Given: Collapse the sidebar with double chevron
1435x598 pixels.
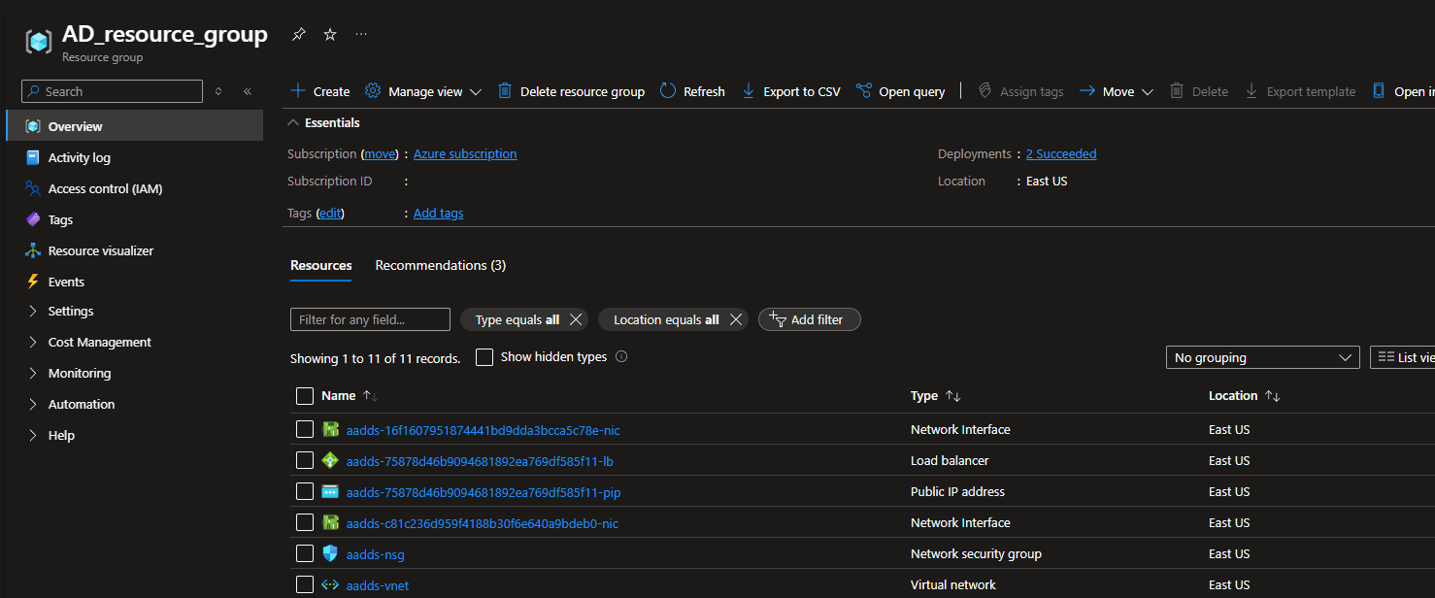Looking at the screenshot, I should click(248, 91).
